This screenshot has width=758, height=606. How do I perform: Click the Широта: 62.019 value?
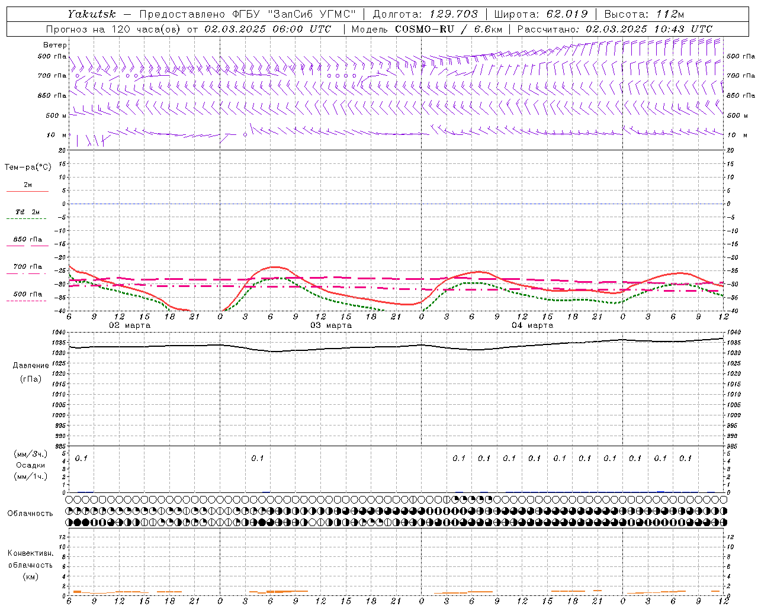click(x=541, y=14)
